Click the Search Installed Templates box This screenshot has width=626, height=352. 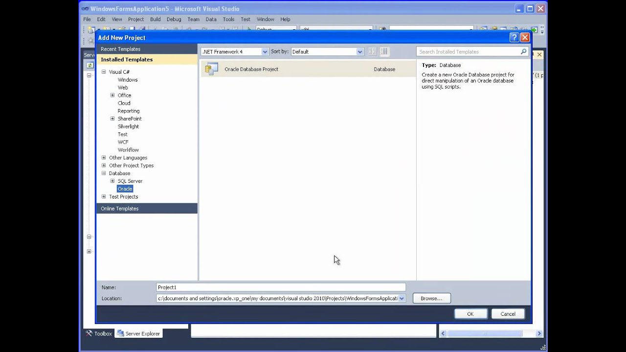coord(468,51)
